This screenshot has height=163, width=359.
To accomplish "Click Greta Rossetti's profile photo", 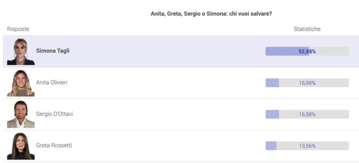I will coord(21,146).
